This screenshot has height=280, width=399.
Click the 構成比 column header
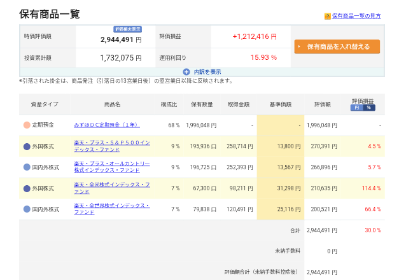(169, 104)
